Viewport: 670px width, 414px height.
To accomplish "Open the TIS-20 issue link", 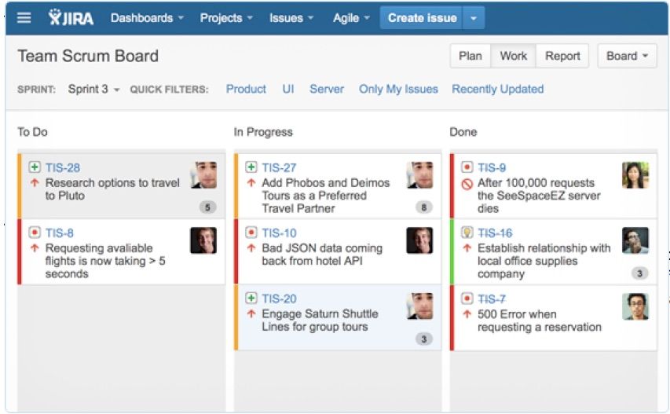I will coord(279,299).
